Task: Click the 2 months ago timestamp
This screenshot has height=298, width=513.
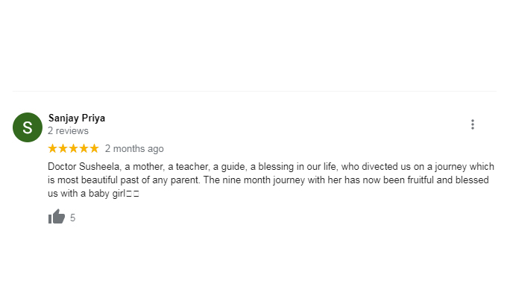Action: point(134,149)
